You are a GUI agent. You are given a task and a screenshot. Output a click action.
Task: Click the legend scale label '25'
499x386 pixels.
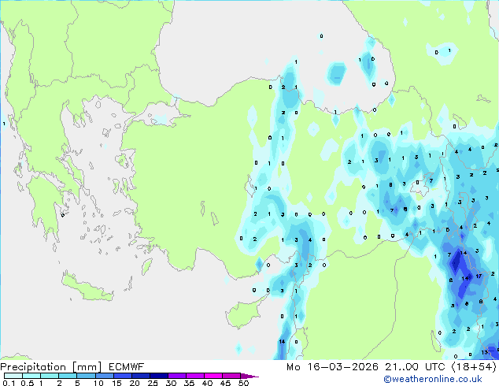point(153,383)
